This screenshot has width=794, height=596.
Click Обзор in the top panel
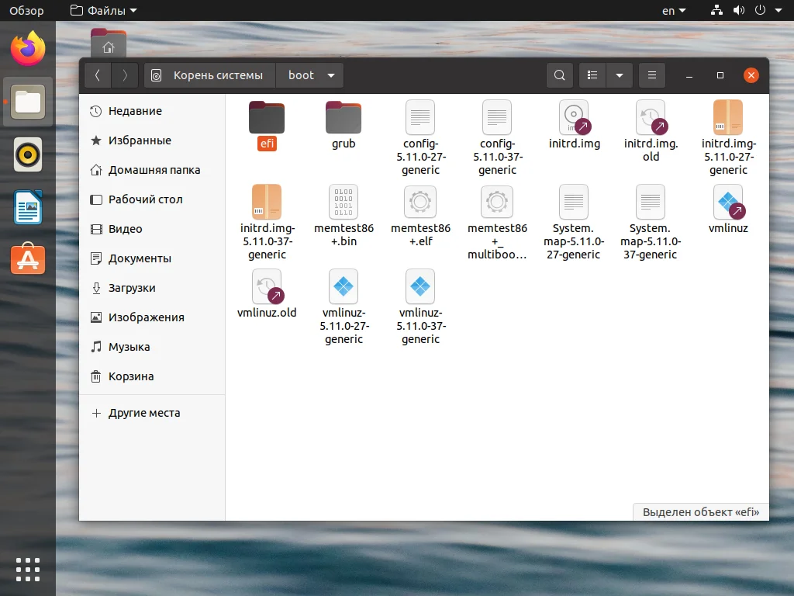pos(26,11)
